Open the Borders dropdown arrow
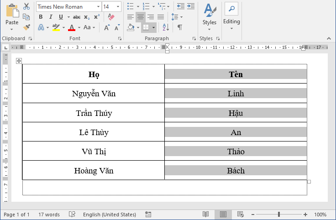 coord(154,27)
